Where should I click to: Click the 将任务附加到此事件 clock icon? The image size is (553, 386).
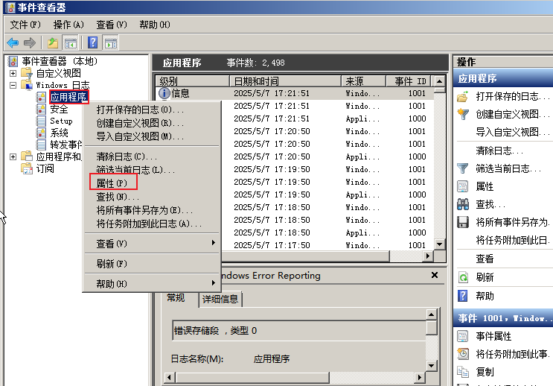point(463,354)
